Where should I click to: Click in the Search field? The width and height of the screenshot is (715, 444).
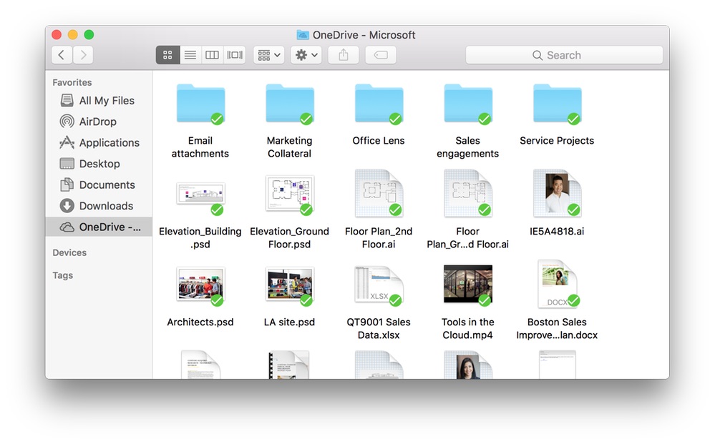pos(564,55)
